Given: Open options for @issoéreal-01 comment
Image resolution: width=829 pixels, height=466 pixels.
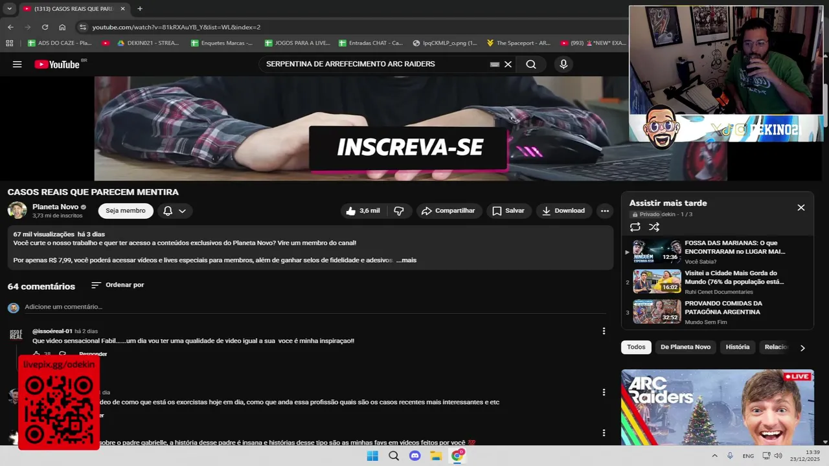Looking at the screenshot, I should (604, 331).
